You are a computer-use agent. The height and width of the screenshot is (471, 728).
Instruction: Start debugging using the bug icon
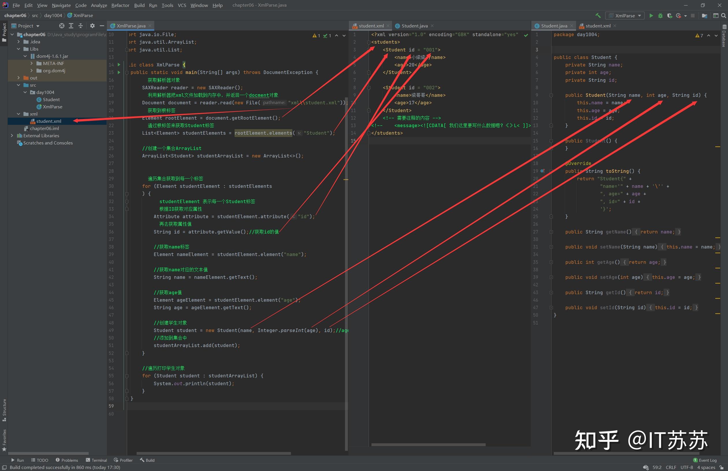[x=660, y=16]
